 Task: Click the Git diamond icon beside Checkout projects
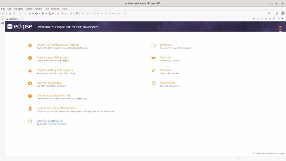[30, 96]
